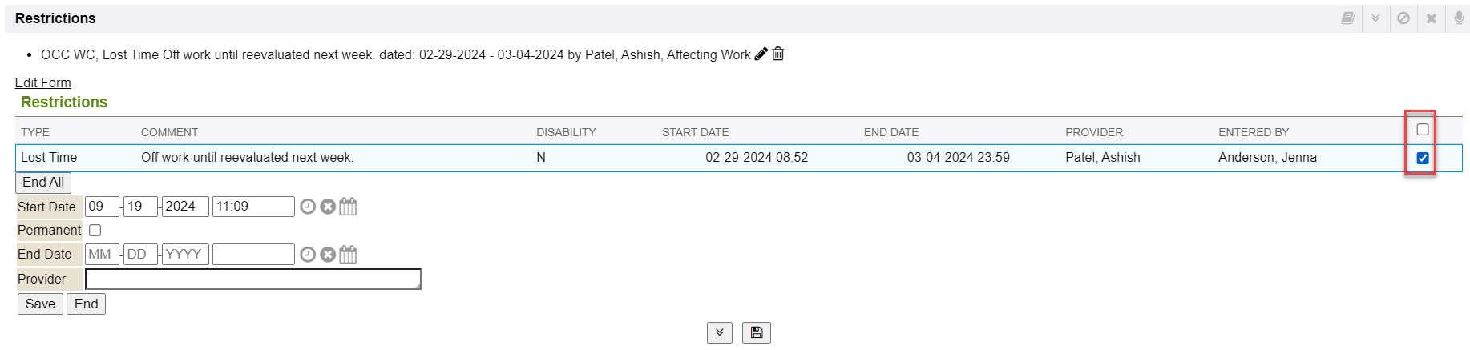Click the Save button below Provider

(x=40, y=304)
